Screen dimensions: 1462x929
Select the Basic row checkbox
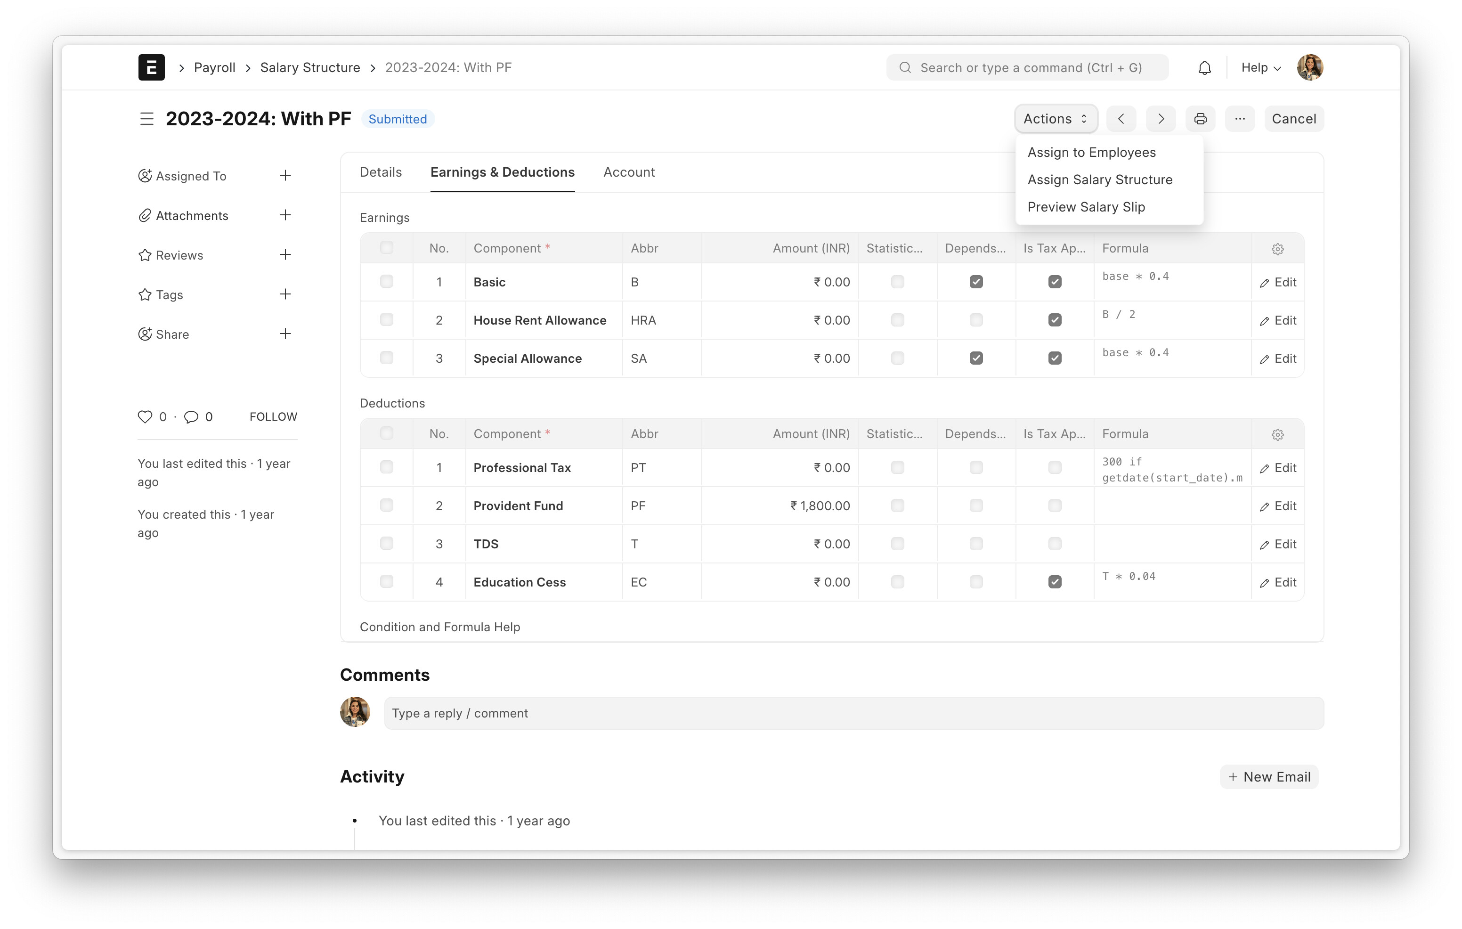(387, 282)
